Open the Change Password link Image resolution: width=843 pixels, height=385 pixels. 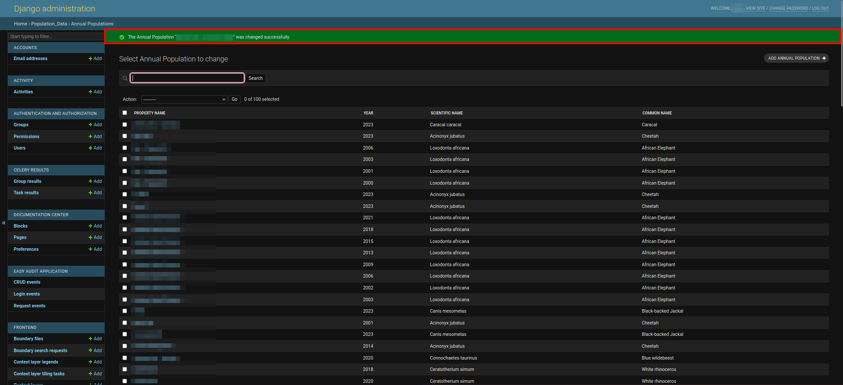(789, 8)
